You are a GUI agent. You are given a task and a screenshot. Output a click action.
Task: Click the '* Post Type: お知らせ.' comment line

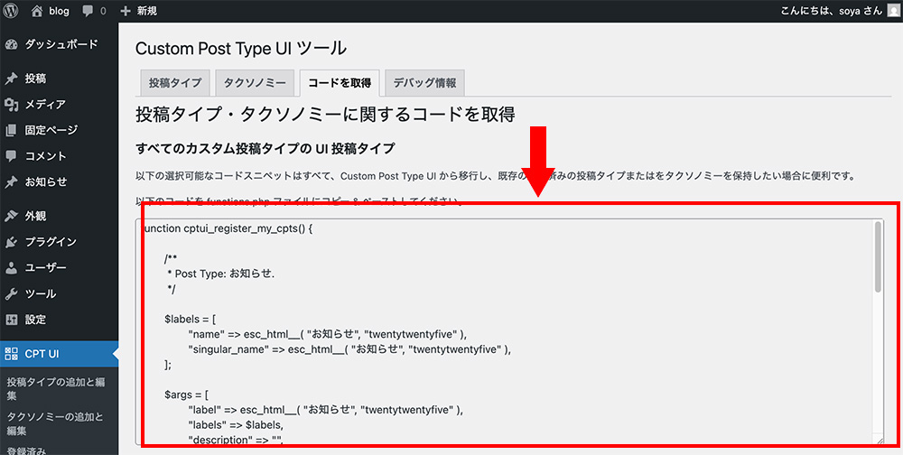[220, 274]
